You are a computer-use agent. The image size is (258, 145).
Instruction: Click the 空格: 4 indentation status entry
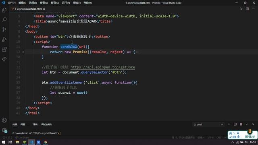tap(201, 137)
